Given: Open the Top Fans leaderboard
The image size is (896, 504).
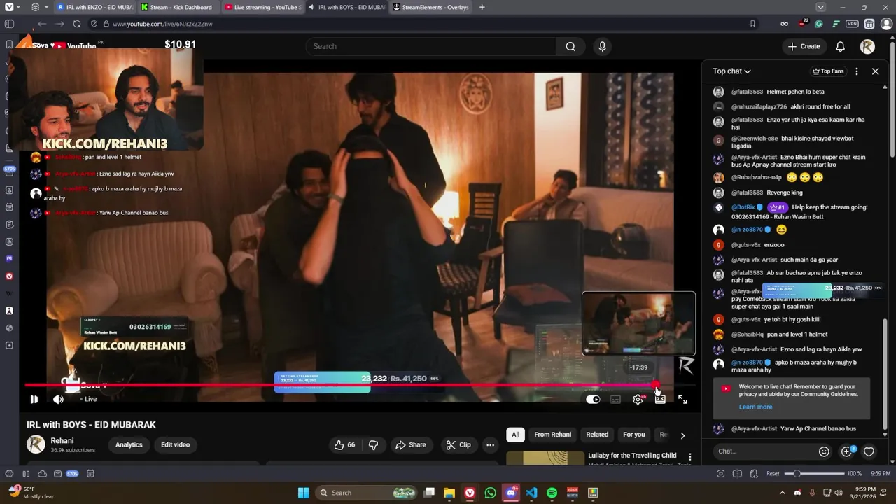Looking at the screenshot, I should coord(828,71).
